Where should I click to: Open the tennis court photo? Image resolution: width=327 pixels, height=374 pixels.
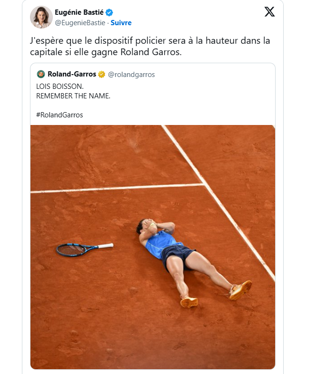(153, 247)
